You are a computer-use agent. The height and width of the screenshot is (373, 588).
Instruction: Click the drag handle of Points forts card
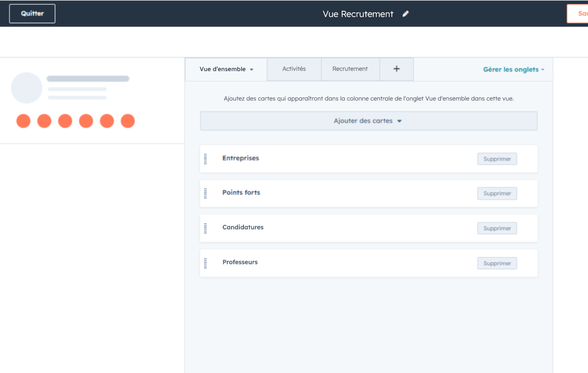(205, 193)
